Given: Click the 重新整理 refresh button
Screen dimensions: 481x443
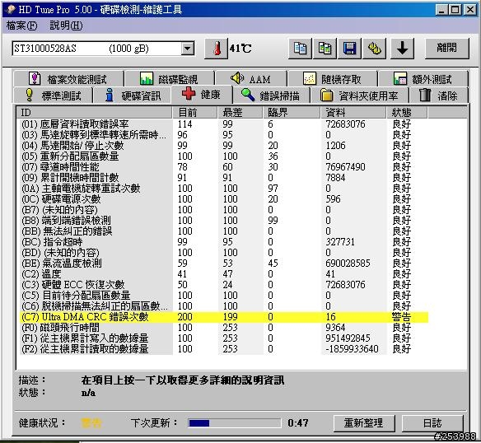Looking at the screenshot, I should 364,423.
